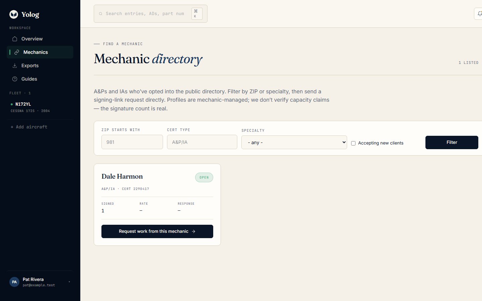Open Exports in sidebar
482x301 pixels.
click(x=40, y=66)
